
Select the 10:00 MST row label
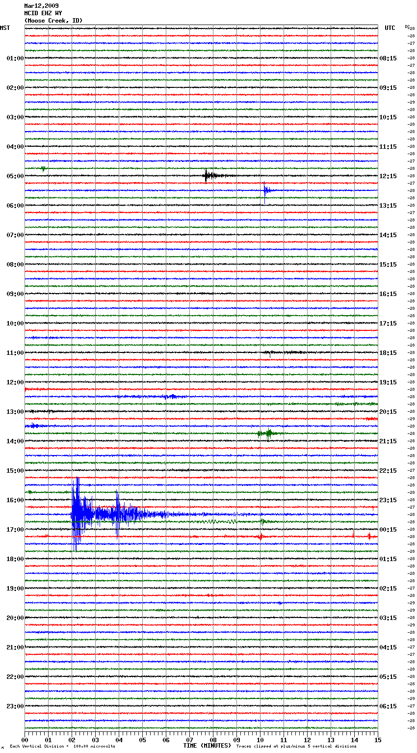coord(15,323)
